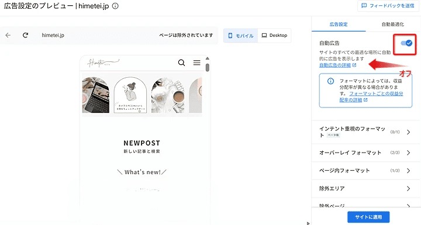Click サイトに適用 button
This screenshot has height=225, width=421.
point(368,217)
